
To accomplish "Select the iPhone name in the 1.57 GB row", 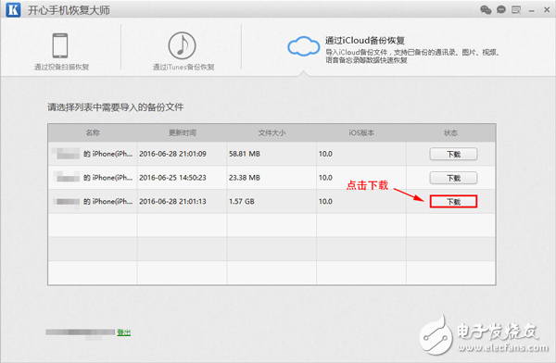I will (92, 201).
